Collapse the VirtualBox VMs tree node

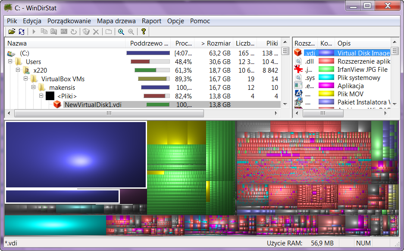(25, 79)
